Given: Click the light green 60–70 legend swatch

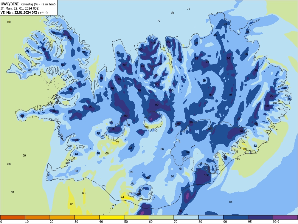Looking at the screenshot, I should coord(161,217).
